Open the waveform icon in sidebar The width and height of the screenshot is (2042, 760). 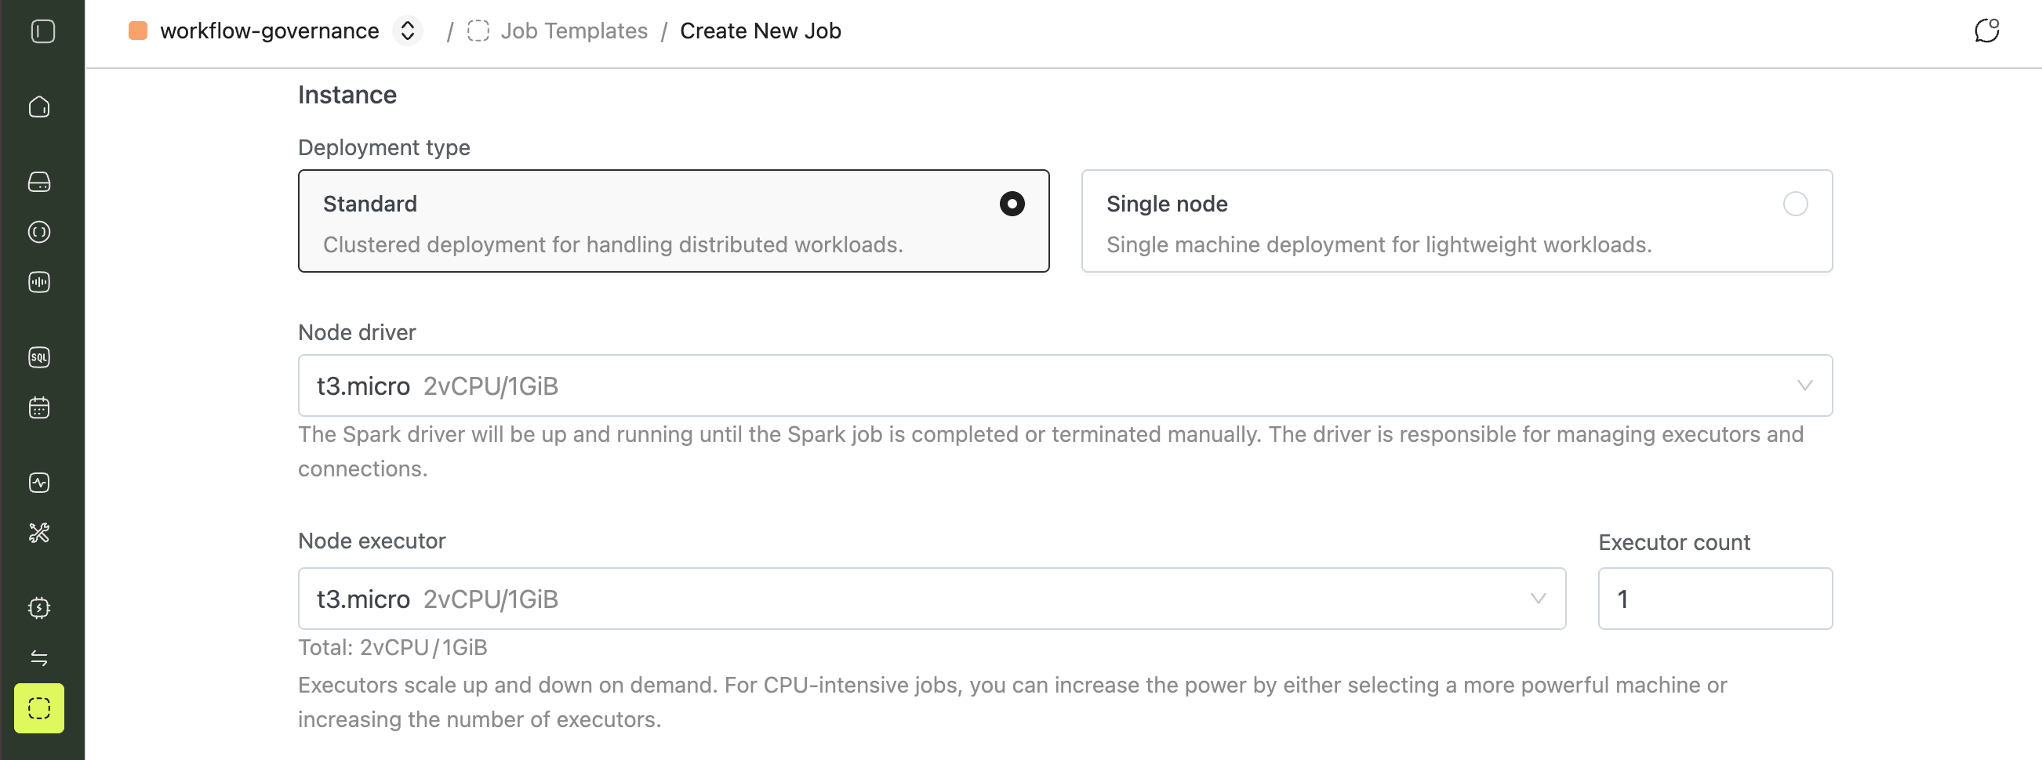point(39,282)
